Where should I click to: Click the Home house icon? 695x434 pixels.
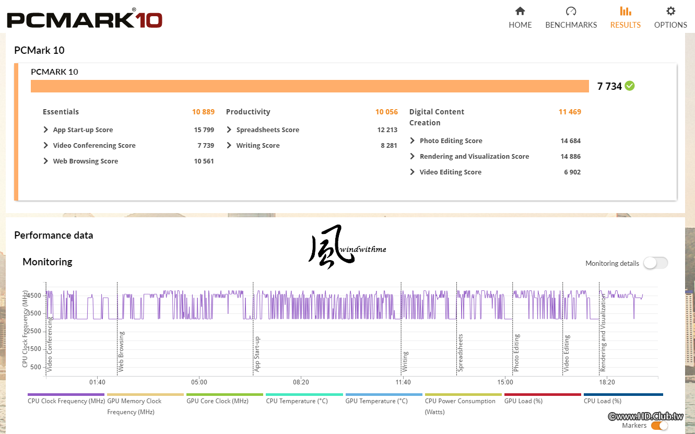click(x=520, y=11)
